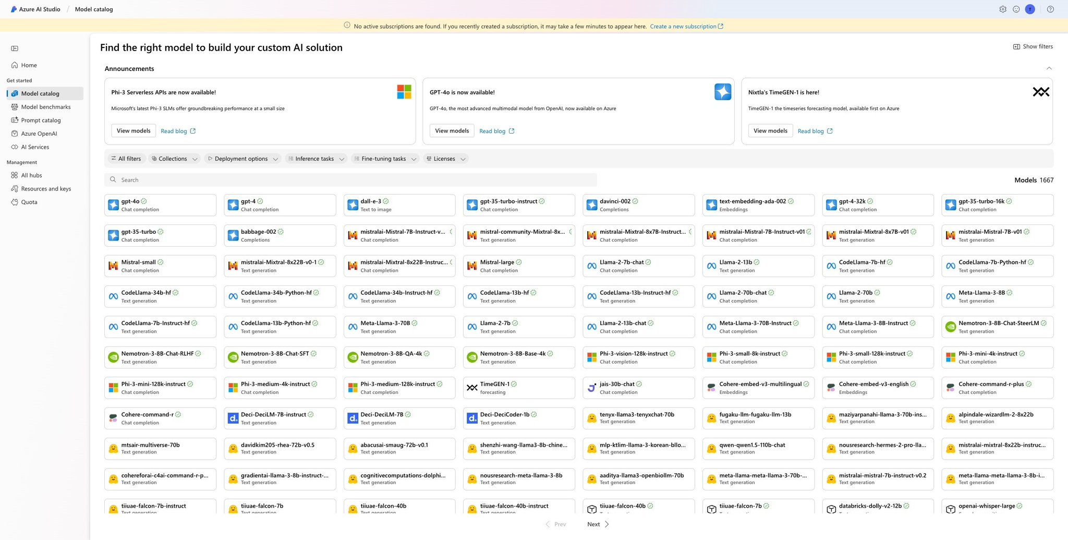
Task: Open the help question mark icon
Action: click(1050, 9)
